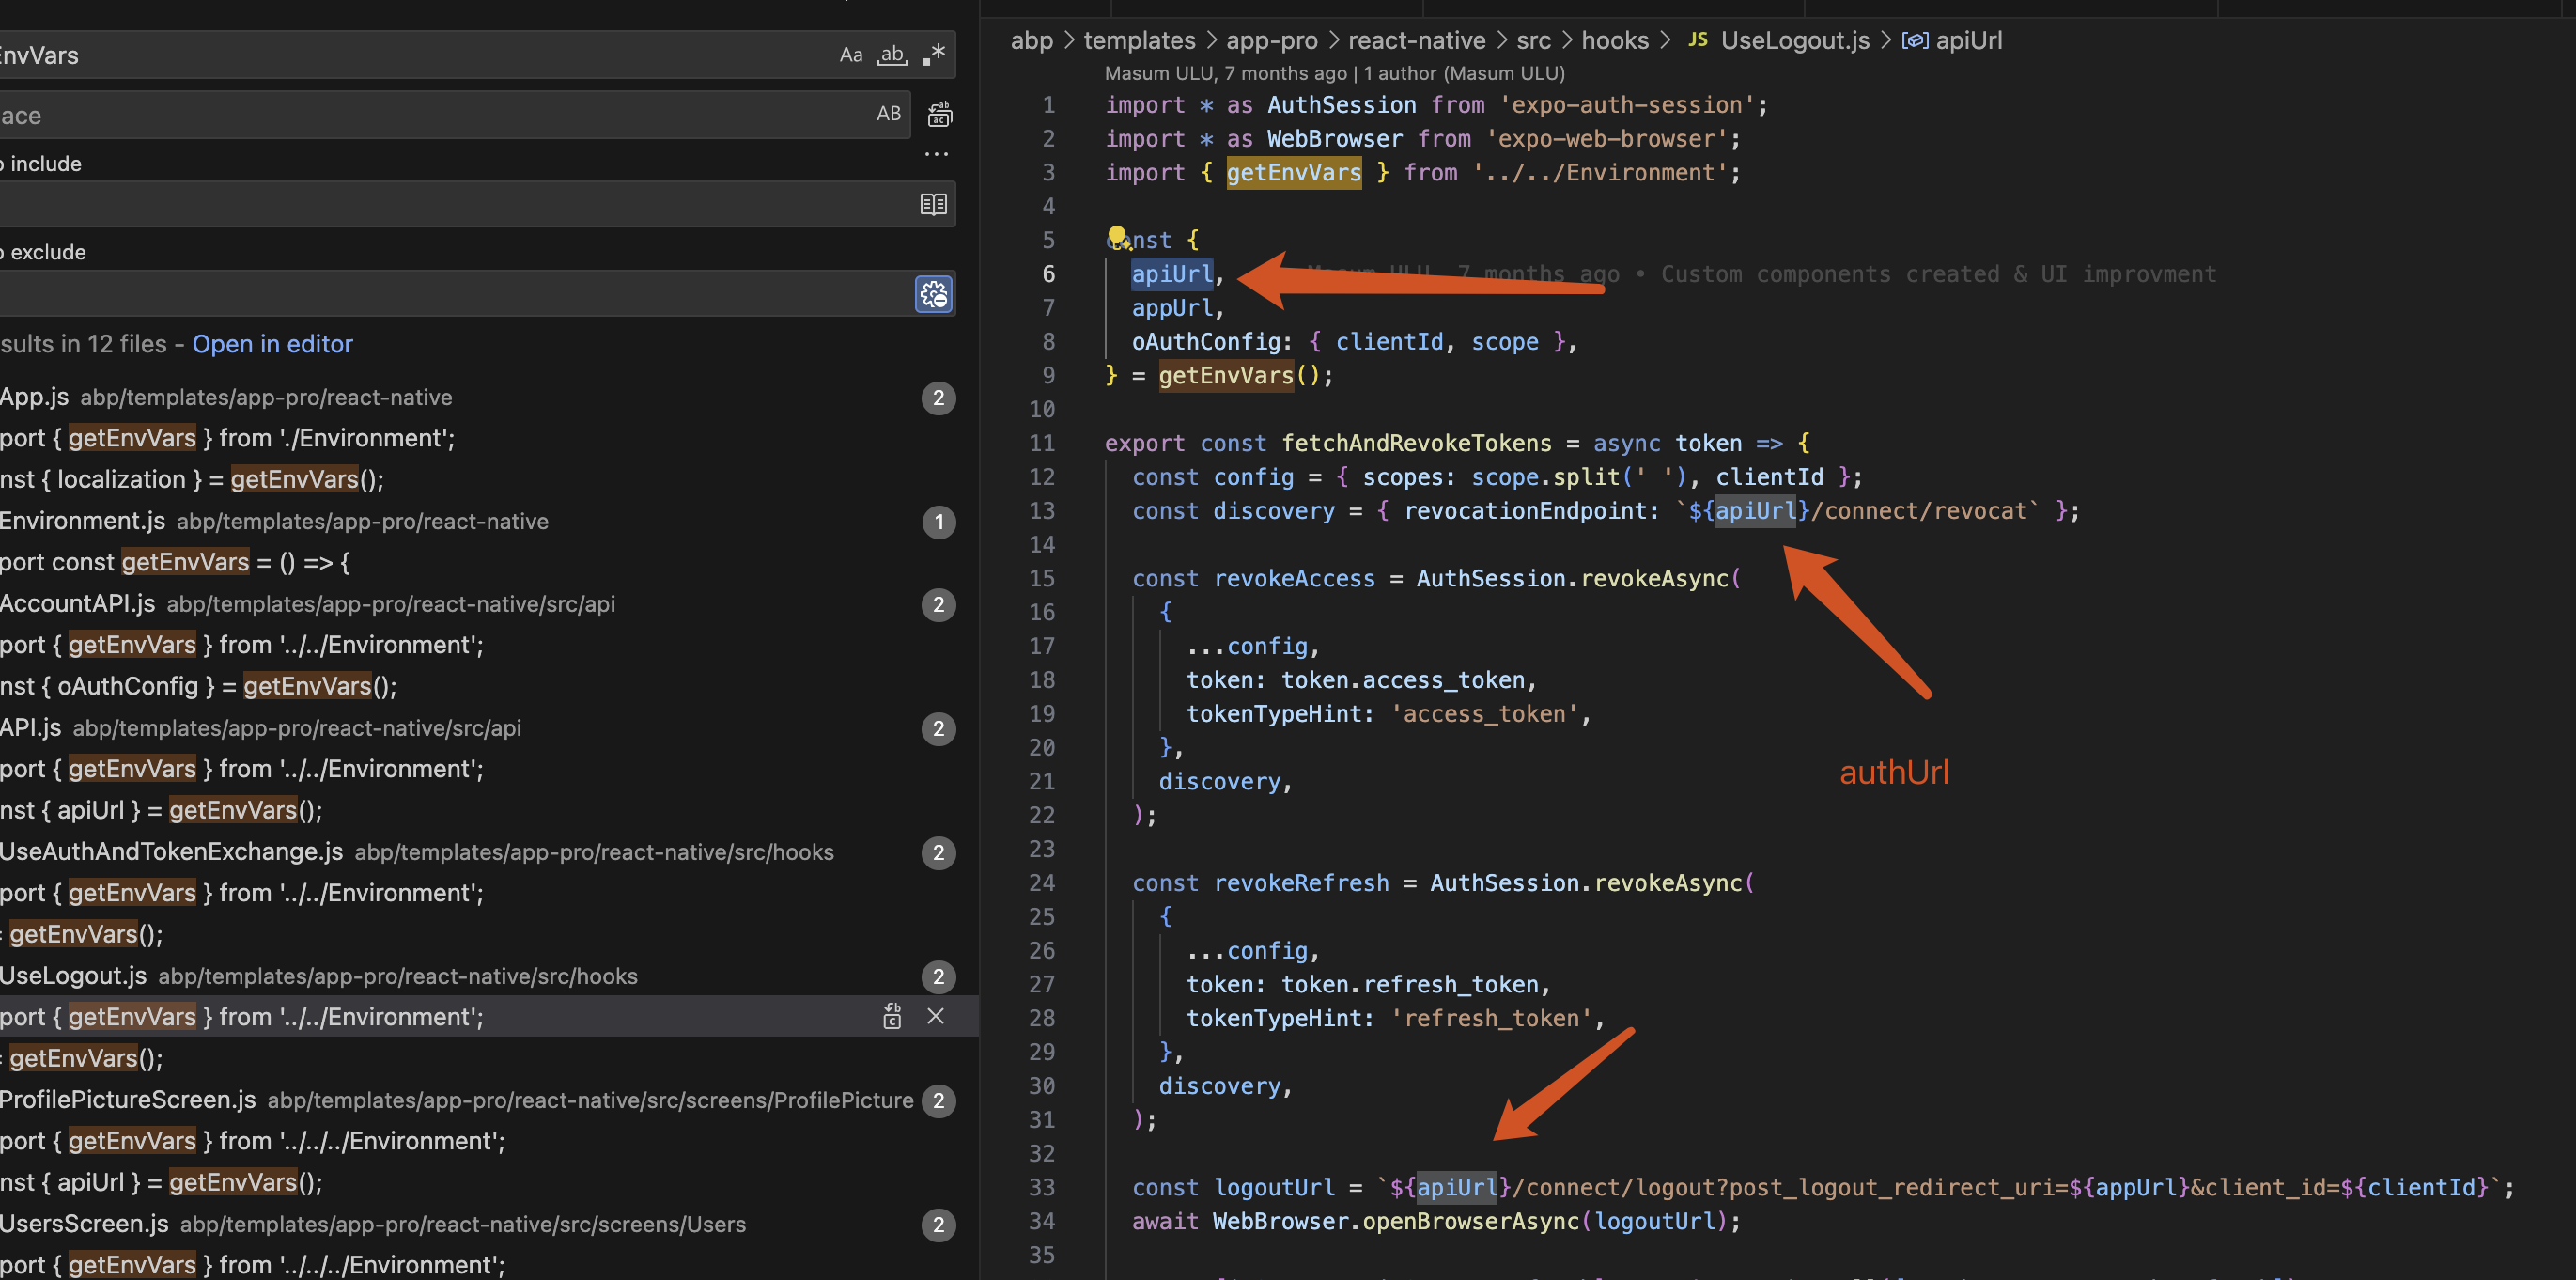Click UseLogout.js in the breadcrumb path
The width and height of the screenshot is (2576, 1280).
point(1794,41)
